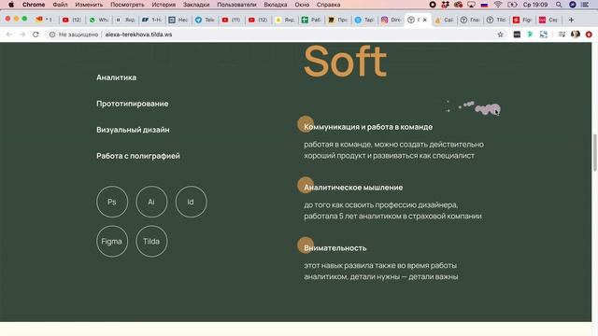Switch to the Instagram Direct tab
598x336 pixels.
[392, 20]
